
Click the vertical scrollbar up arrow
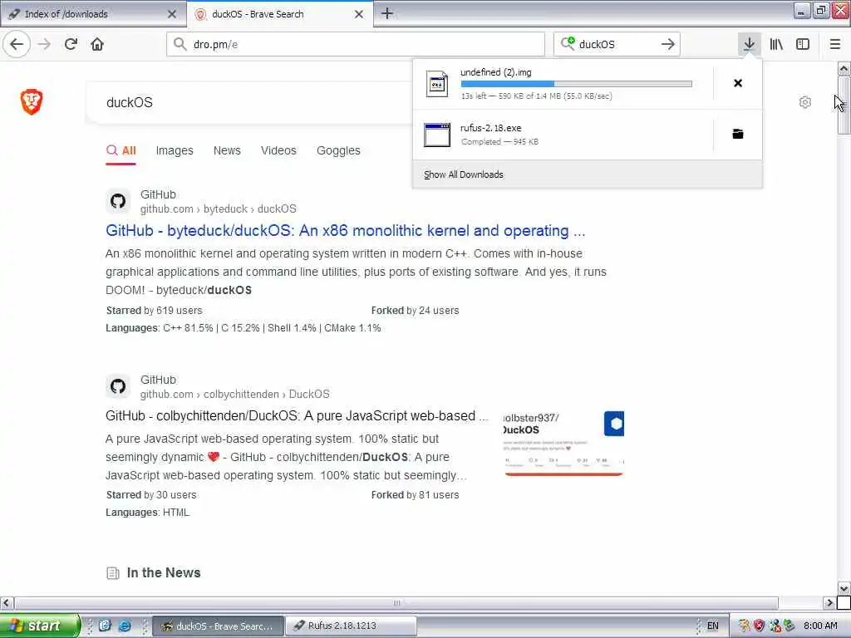[844, 69]
